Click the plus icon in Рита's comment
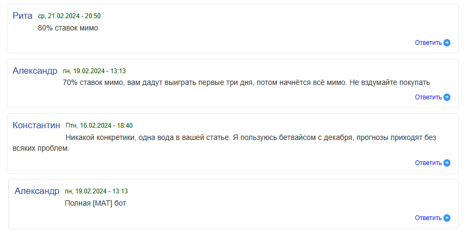468x234 pixels. click(447, 43)
